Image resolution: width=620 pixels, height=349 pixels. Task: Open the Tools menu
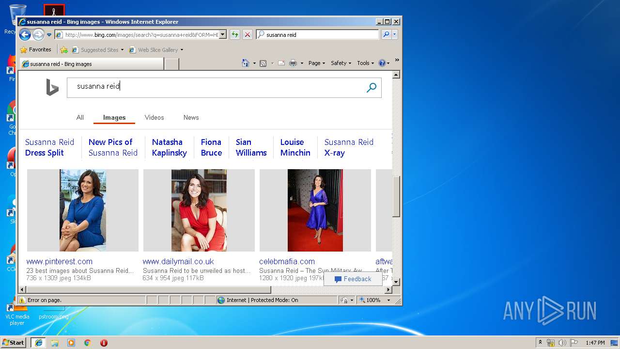coord(366,63)
